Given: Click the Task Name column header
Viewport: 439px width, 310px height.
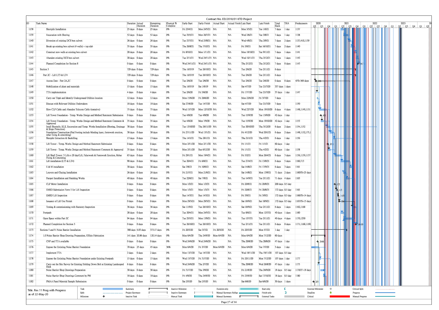Looking at the screenshot, I should [x=42, y=23].
